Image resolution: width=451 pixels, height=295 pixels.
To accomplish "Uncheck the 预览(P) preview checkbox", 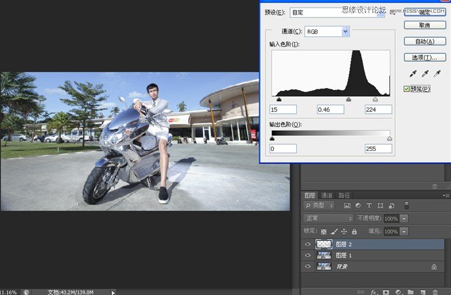I will [x=406, y=89].
